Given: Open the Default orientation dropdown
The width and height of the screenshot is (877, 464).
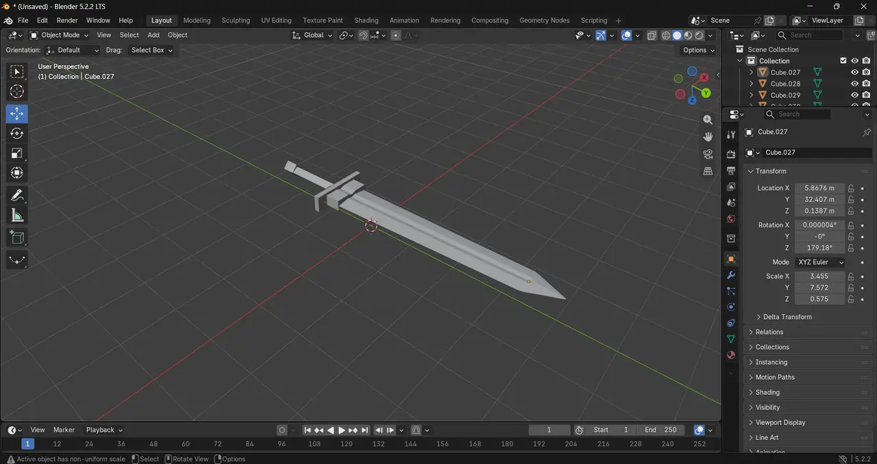Looking at the screenshot, I should click(x=72, y=50).
